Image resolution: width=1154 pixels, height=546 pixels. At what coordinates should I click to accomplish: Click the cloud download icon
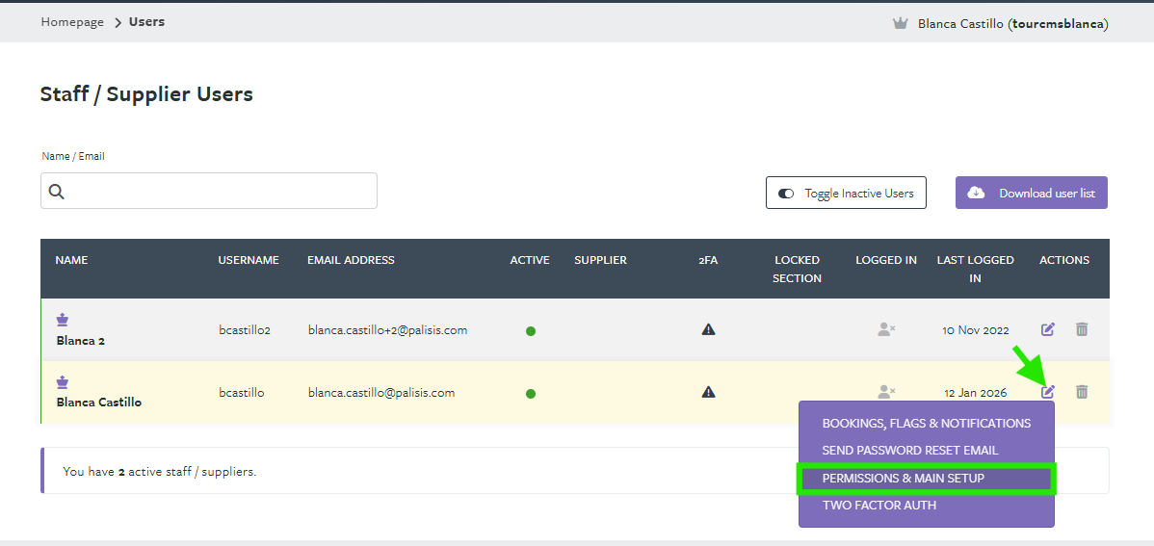pos(976,193)
